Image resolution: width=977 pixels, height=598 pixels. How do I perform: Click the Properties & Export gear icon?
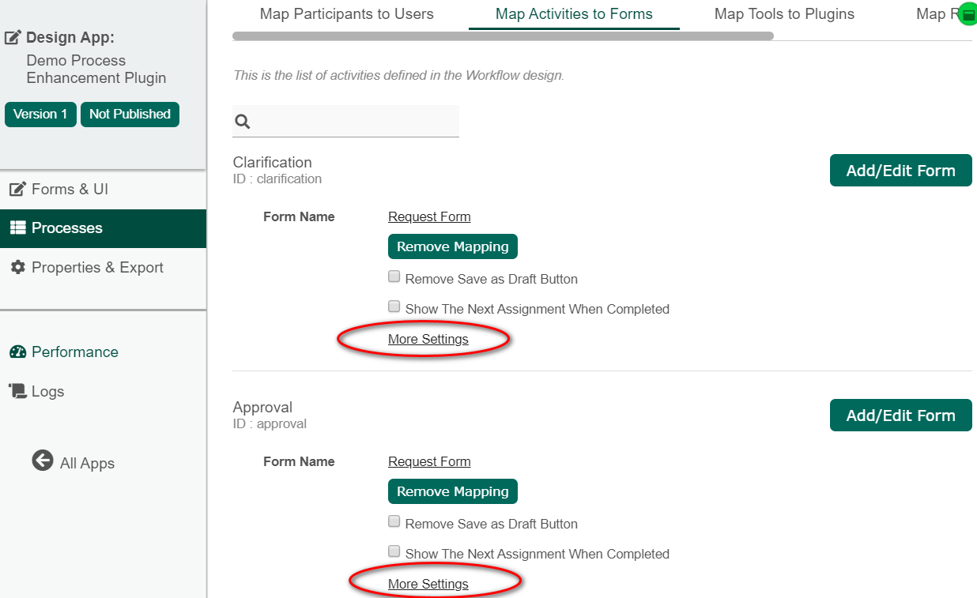point(17,268)
